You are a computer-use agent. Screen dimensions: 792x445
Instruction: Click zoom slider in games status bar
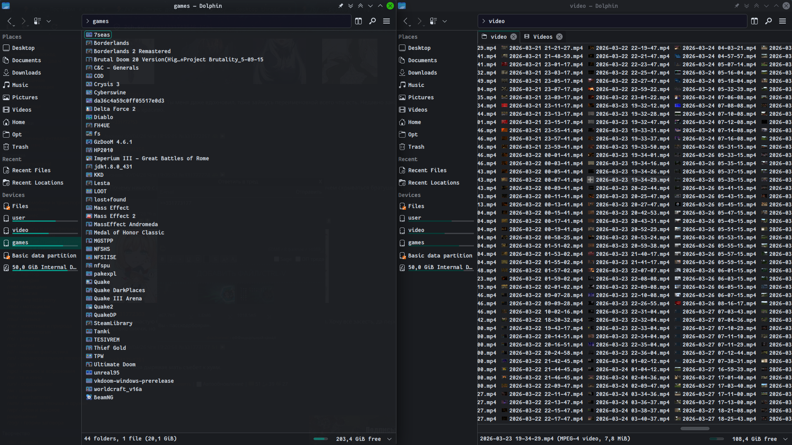tap(321, 439)
